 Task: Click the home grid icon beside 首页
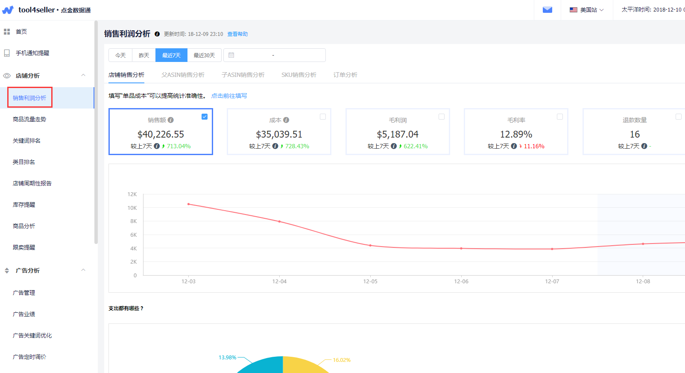point(7,32)
